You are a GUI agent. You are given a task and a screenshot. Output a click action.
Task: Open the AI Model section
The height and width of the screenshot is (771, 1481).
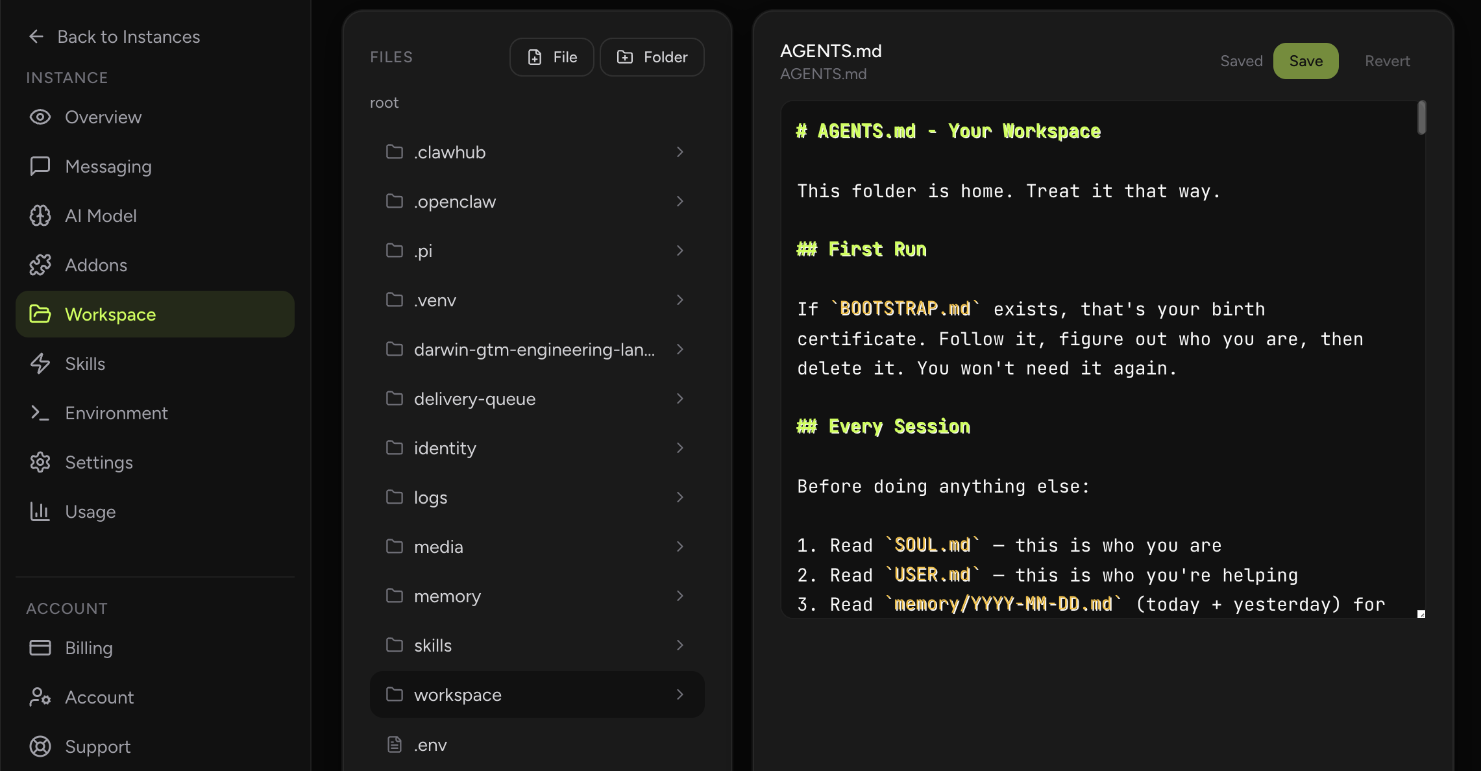click(x=155, y=216)
